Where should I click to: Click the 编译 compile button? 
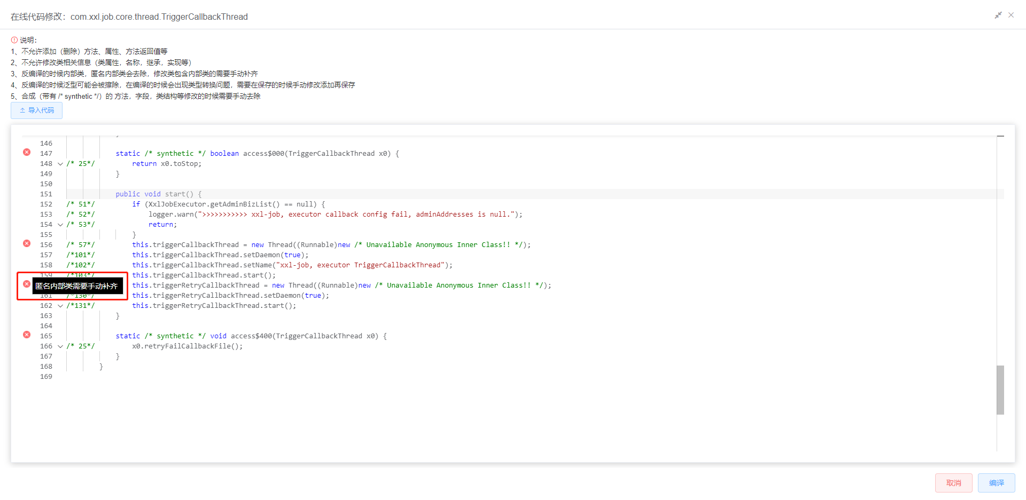click(996, 483)
